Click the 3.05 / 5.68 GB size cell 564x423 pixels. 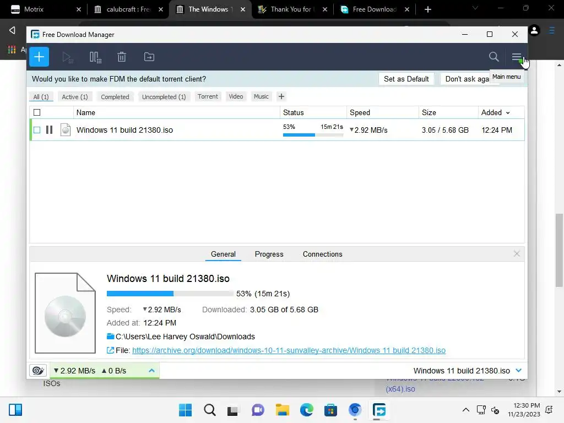pos(445,130)
